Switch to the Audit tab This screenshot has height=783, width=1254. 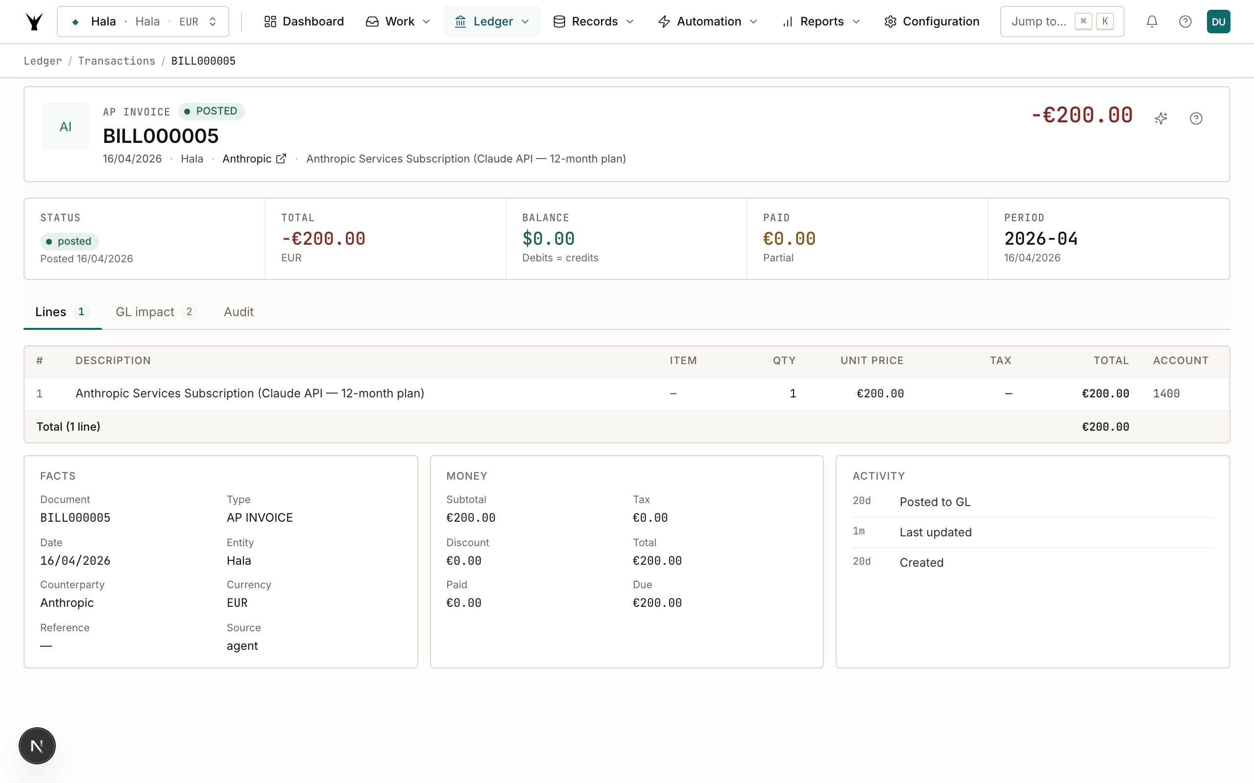tap(239, 312)
